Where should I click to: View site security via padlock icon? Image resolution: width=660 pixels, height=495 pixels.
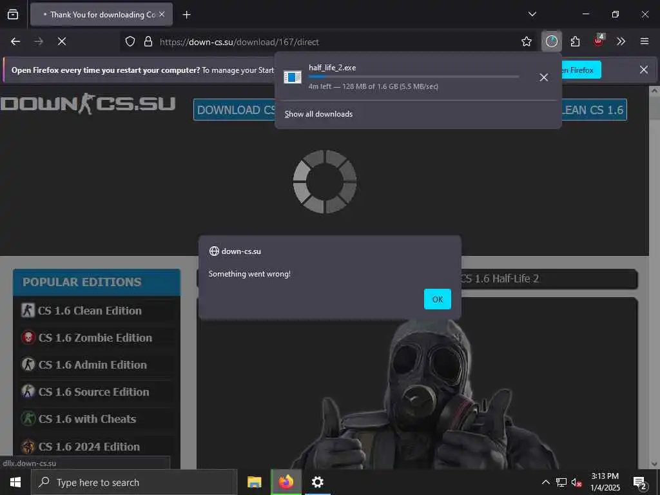(148, 41)
